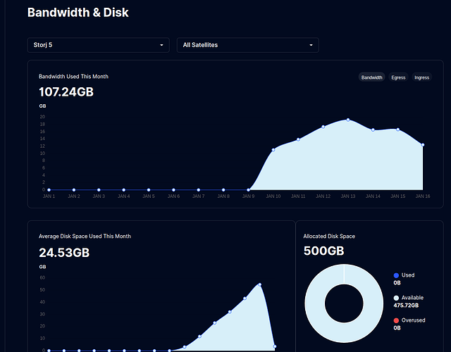
Task: Click the caret arrow beside All Satellites
Action: pyautogui.click(x=311, y=45)
